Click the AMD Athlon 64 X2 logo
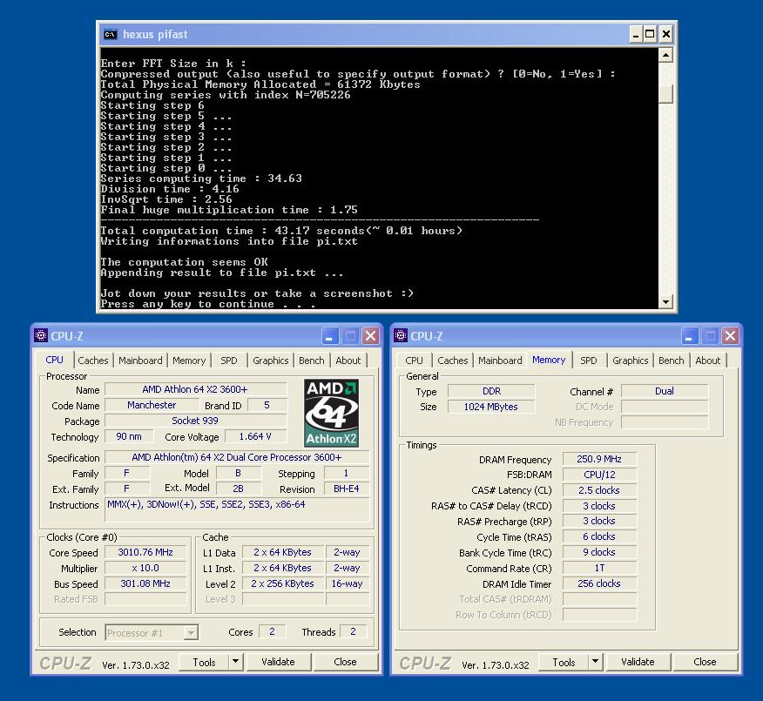Image resolution: width=763 pixels, height=701 pixels. [331, 413]
